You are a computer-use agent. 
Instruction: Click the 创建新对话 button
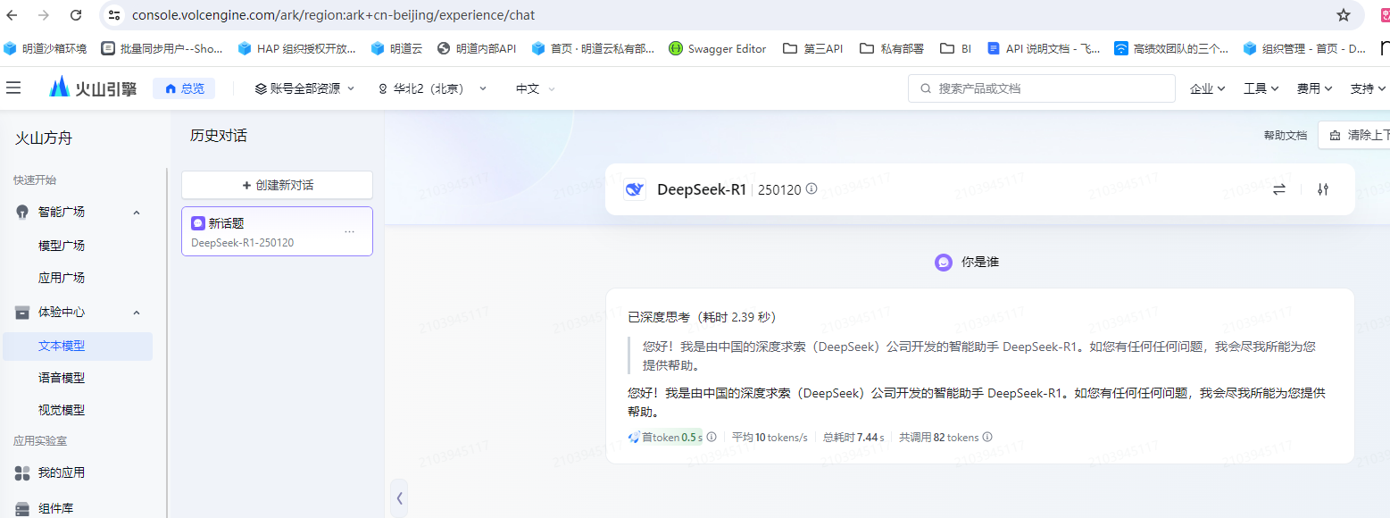click(277, 185)
